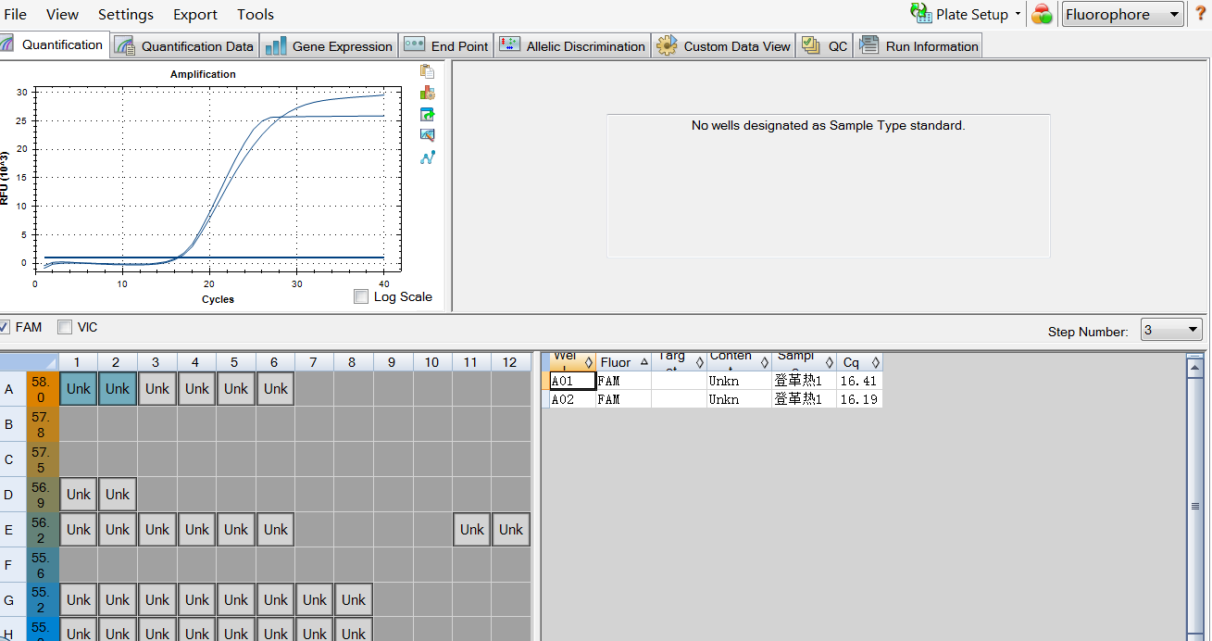Viewport: 1212px width, 641px height.
Task: Select the A02 well cell in table
Action: tap(572, 399)
